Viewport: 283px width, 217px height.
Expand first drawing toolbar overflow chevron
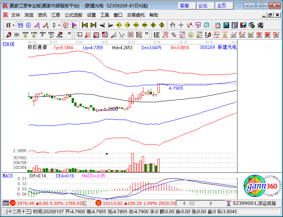click(69, 33)
